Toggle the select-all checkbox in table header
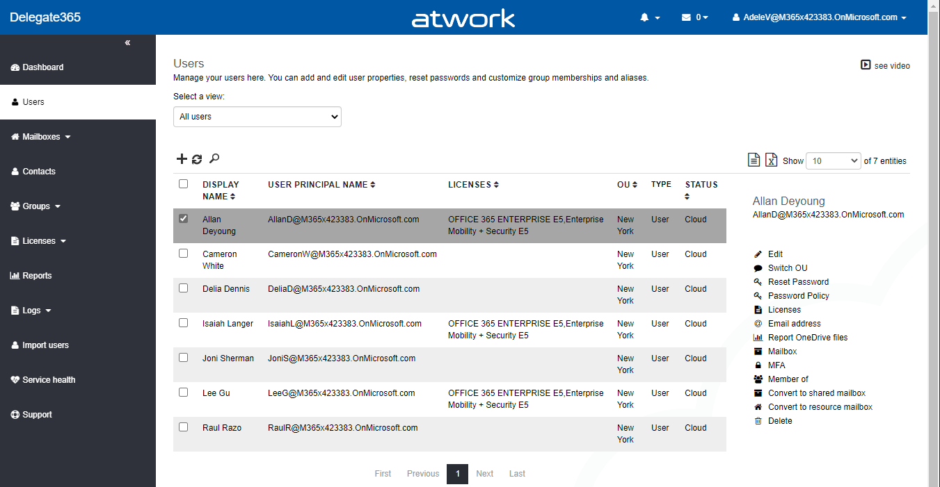Image resolution: width=940 pixels, height=487 pixels. [184, 184]
